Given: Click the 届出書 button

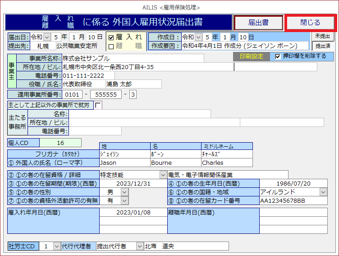Looking at the screenshot, I should coord(258,22).
